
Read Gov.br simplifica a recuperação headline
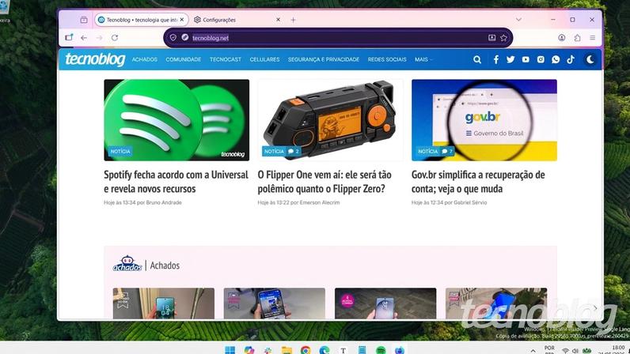[x=478, y=182]
